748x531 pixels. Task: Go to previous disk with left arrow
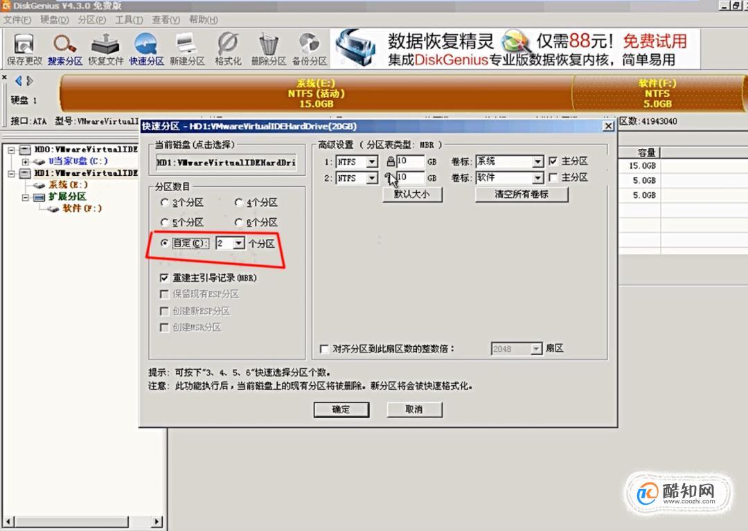pos(19,81)
